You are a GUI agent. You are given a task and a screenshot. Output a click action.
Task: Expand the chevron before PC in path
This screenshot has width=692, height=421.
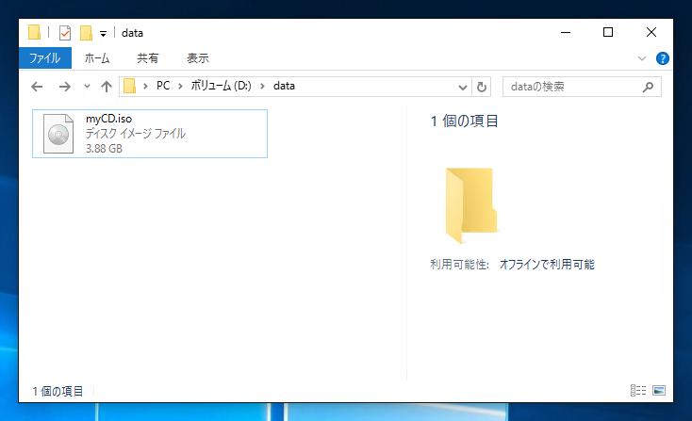tap(145, 86)
